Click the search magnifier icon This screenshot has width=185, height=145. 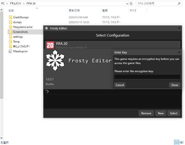point(179,4)
